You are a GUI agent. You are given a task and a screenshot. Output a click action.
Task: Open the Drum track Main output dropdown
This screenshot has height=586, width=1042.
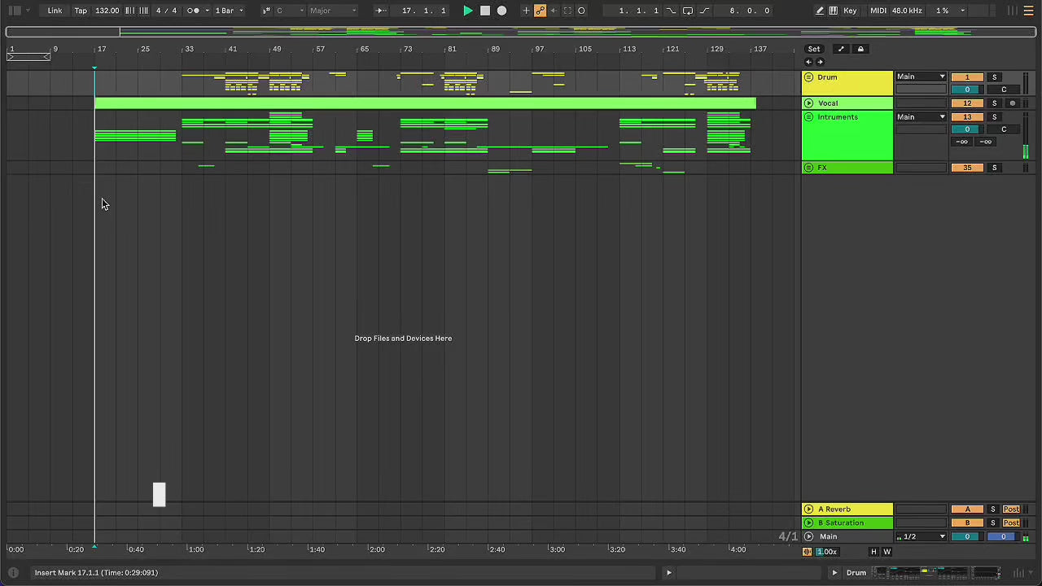pos(921,77)
